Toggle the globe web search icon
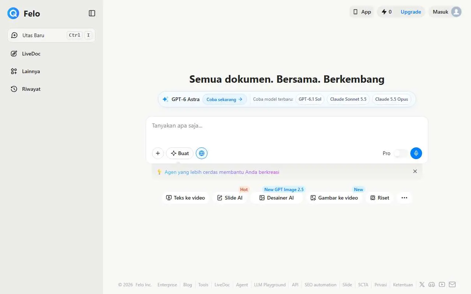This screenshot has width=471, height=294. (202, 153)
